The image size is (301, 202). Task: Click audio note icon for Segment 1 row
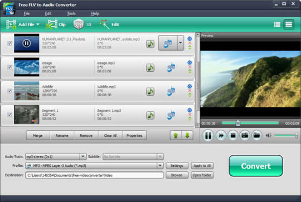(151, 115)
